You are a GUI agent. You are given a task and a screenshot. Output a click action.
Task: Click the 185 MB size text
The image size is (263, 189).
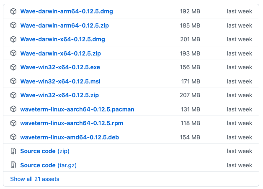tap(190, 25)
